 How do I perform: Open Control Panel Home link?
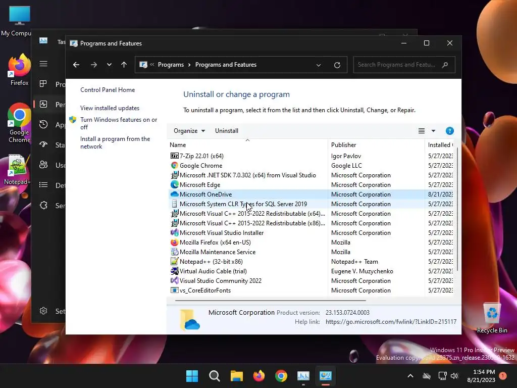[x=108, y=90]
